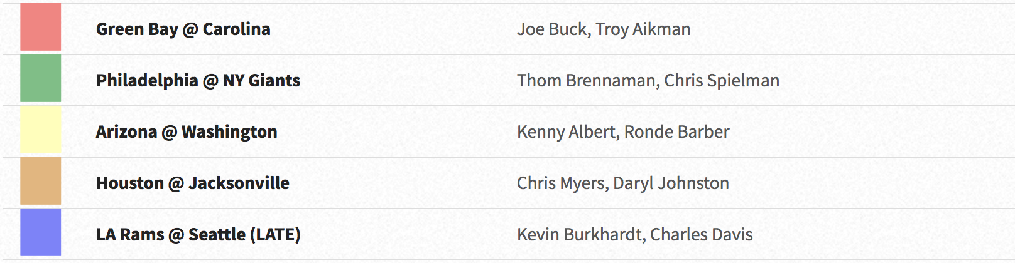The width and height of the screenshot is (1015, 263).
Task: Open the Green Bay @ Carolina matchup
Action: [x=183, y=29]
